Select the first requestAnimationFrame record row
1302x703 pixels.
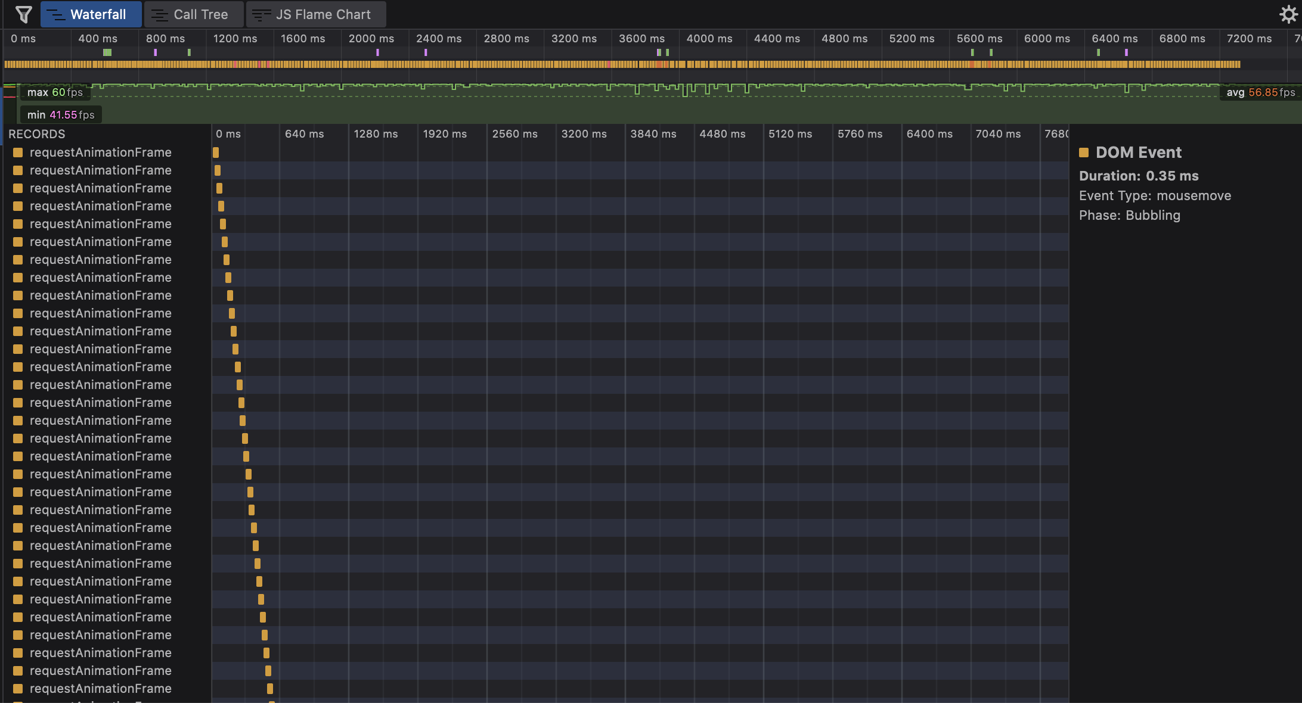[x=100, y=153]
